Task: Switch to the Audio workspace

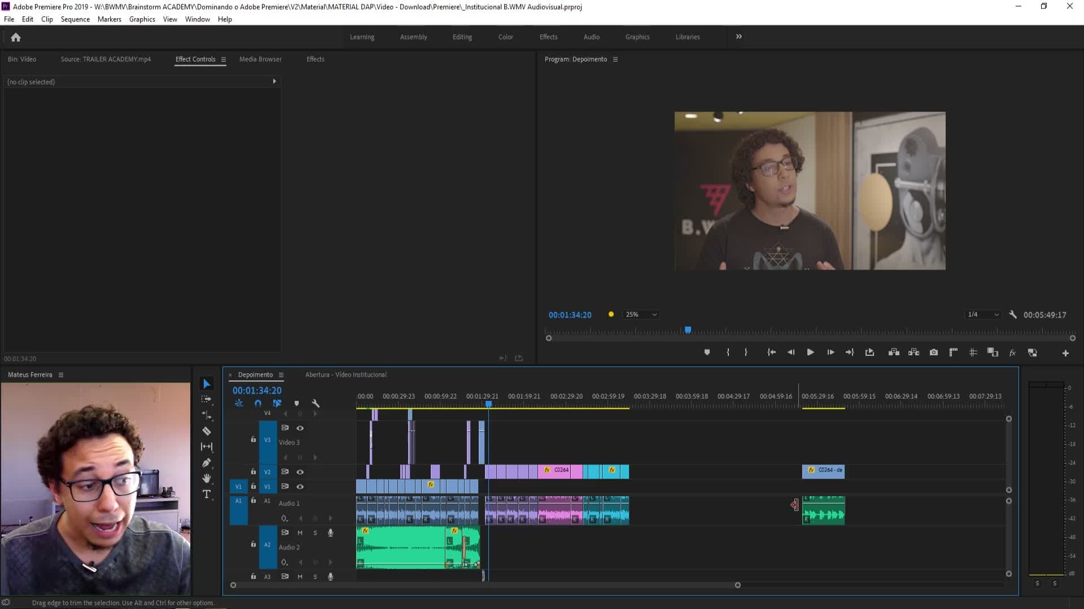Action: [591, 37]
